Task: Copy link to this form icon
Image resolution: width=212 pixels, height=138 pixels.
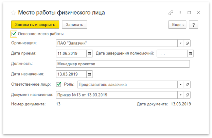Action: coord(171,13)
